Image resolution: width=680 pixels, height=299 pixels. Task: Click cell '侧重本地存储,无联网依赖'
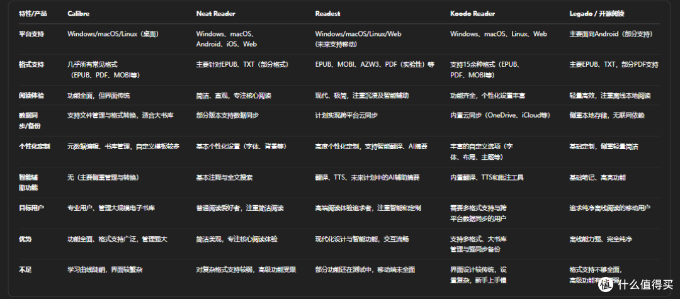(x=607, y=116)
